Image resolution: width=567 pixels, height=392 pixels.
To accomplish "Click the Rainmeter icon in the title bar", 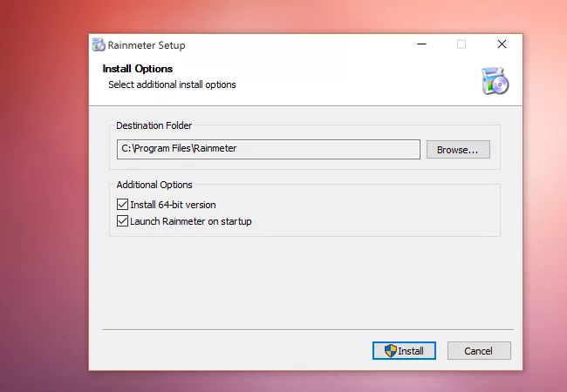I will 99,45.
